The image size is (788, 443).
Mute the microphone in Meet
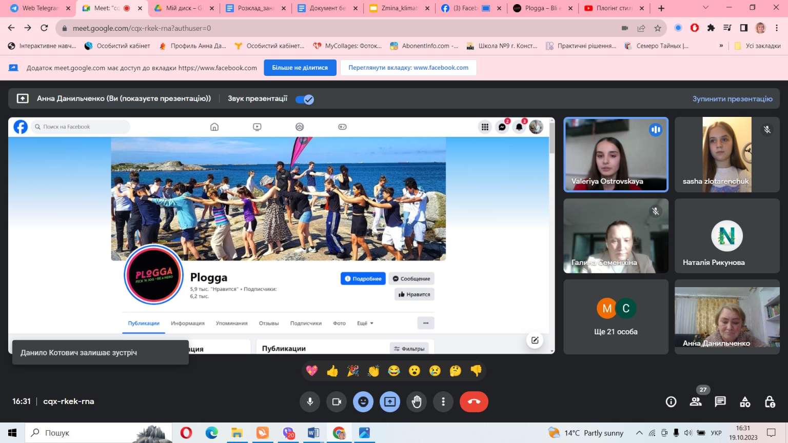(310, 402)
